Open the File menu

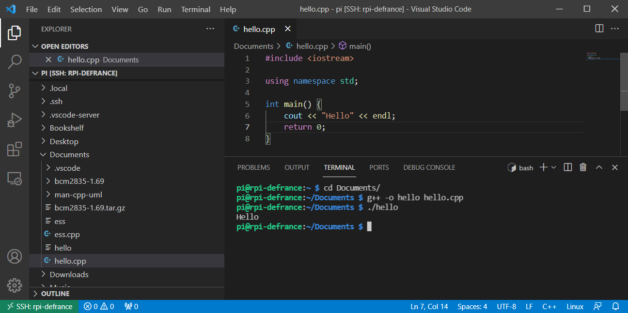click(x=32, y=9)
